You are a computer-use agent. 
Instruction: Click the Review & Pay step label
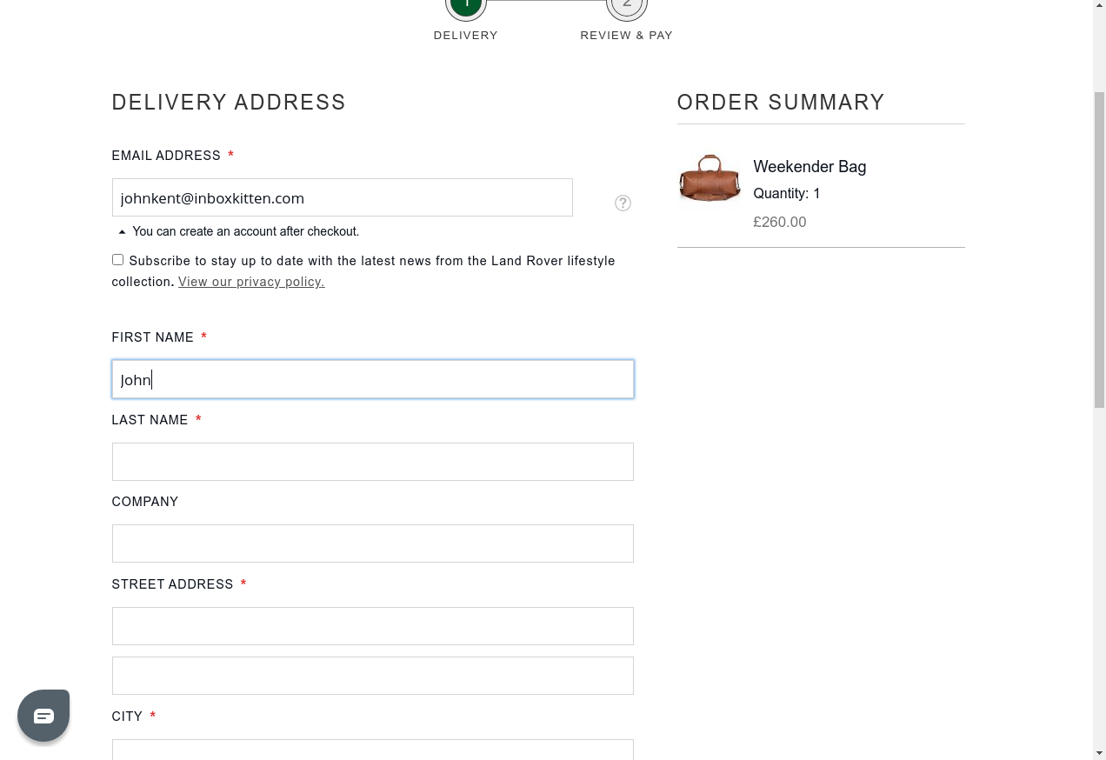pyautogui.click(x=626, y=36)
